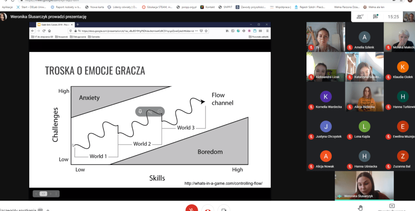Image resolution: width=415 pixels, height=211 pixels.
Task: Open the Debugowanie bookmark folder
Action: pyautogui.click(x=78, y=37)
